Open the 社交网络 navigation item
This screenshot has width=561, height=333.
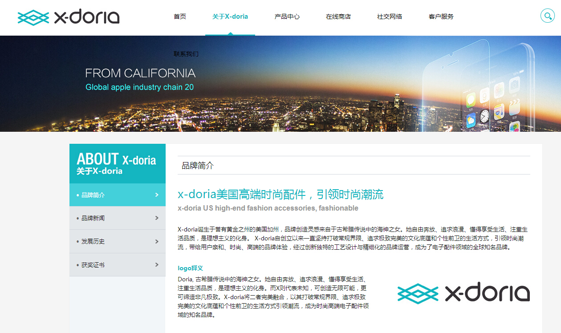[x=390, y=16]
